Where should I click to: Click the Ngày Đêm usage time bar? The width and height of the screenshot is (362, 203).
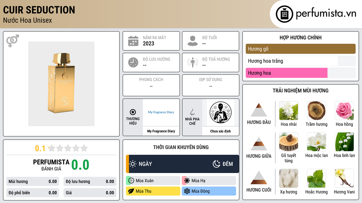[x=182, y=164]
